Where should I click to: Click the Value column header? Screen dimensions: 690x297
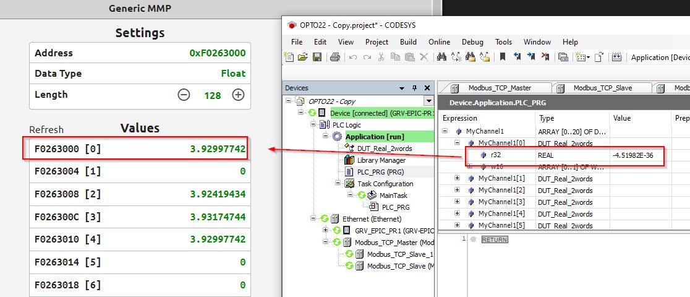click(x=621, y=118)
